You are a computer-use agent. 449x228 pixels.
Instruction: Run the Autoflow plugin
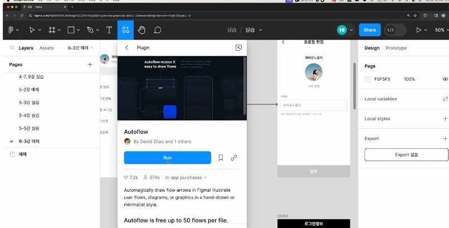[168, 158]
